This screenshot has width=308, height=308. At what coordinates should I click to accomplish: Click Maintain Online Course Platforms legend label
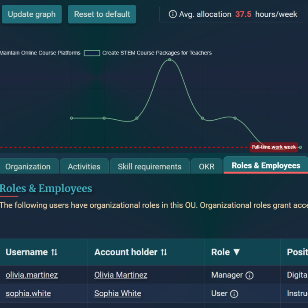40,53
